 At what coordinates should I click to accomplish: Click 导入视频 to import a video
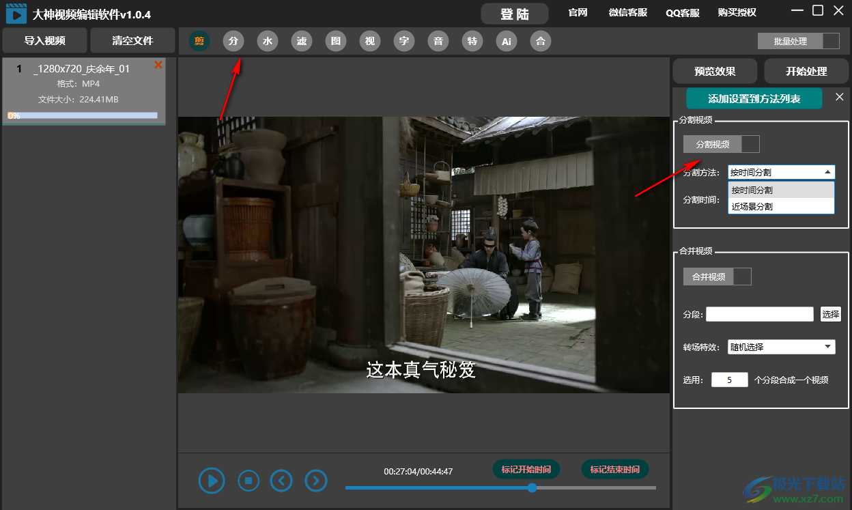pos(45,40)
